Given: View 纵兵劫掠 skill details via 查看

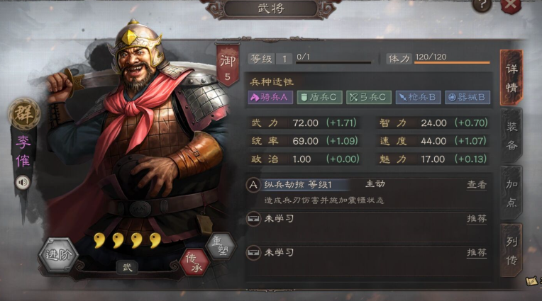Looking at the screenshot, I should point(477,185).
